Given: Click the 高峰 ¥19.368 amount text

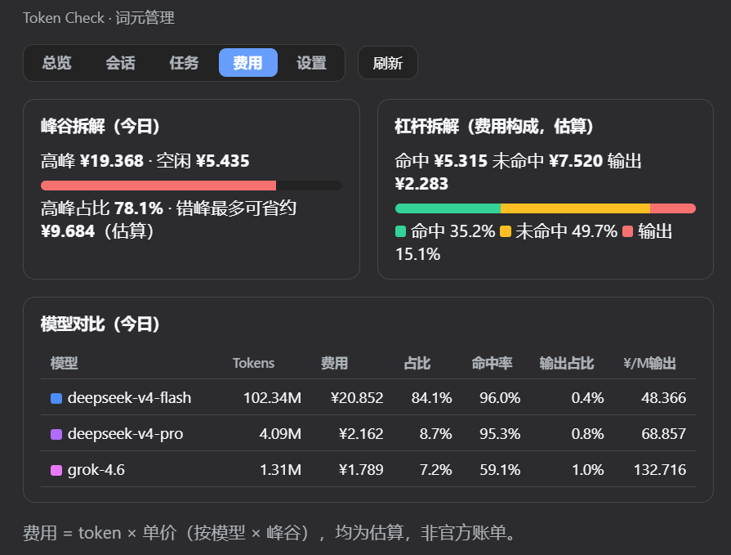Looking at the screenshot, I should tap(92, 161).
